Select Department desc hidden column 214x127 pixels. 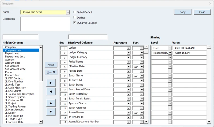(x=21, y=56)
